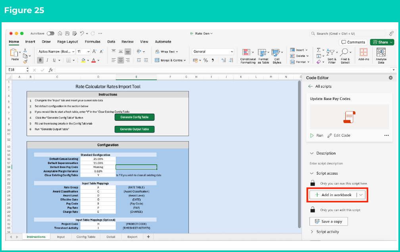Toggle centre horizontal alignment
This screenshot has width=400, height=252.
point(121,60)
